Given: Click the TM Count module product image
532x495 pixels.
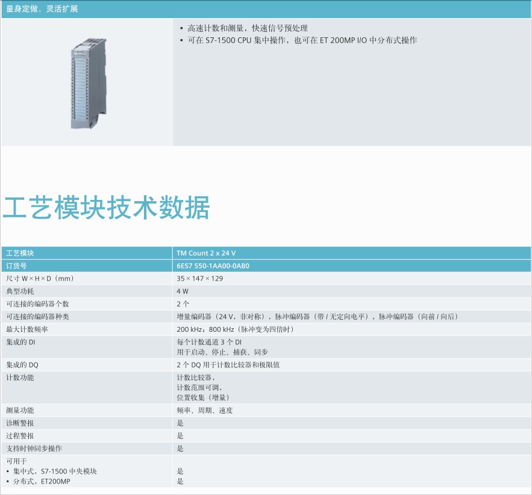Looking at the screenshot, I should tap(89, 84).
